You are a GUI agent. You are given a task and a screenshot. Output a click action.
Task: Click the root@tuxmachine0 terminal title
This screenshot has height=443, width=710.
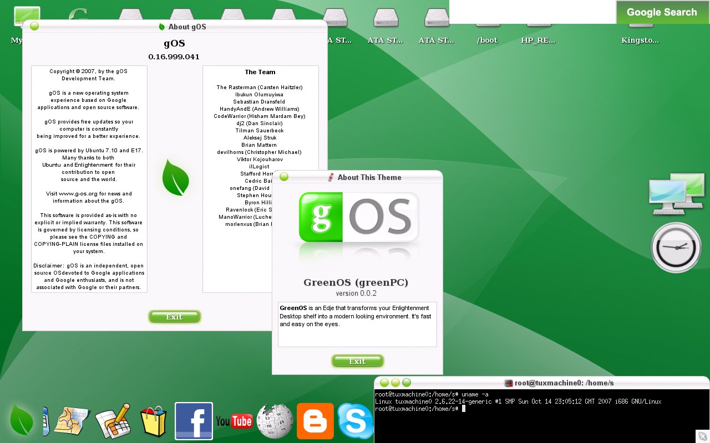(564, 383)
